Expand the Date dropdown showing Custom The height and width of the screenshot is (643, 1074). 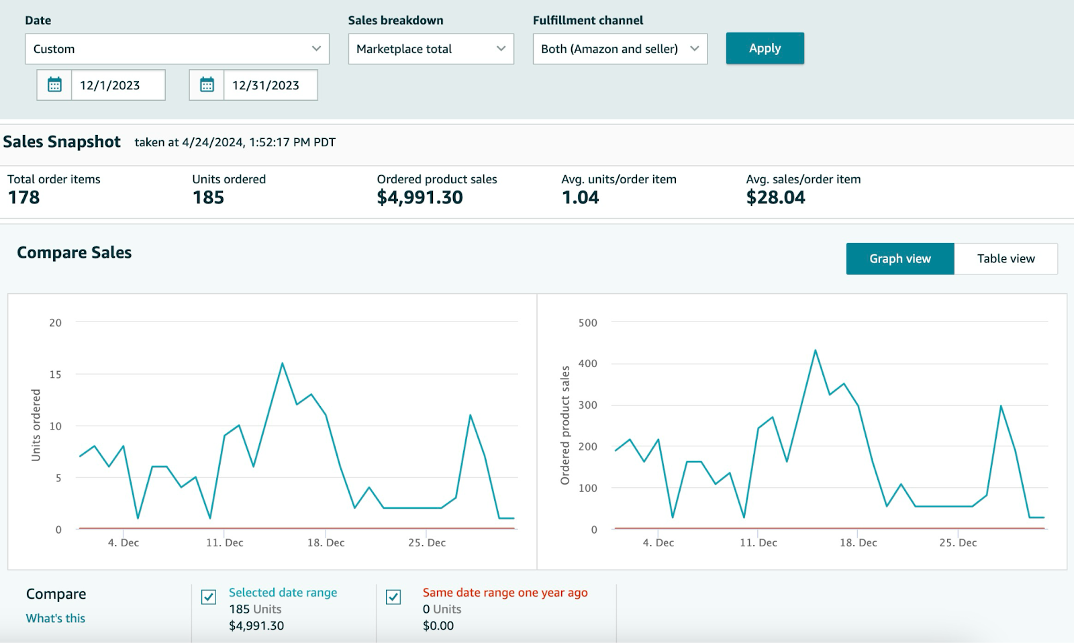pyautogui.click(x=177, y=49)
